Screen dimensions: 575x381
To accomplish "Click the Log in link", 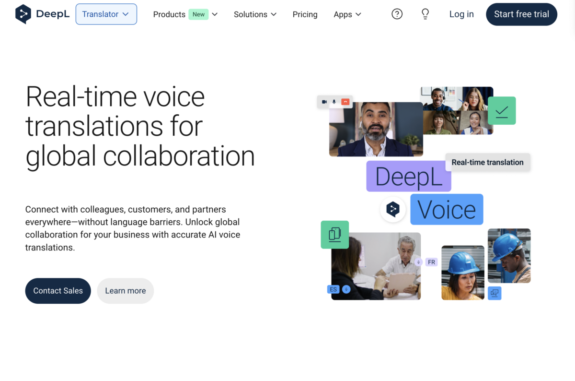I will pyautogui.click(x=461, y=14).
